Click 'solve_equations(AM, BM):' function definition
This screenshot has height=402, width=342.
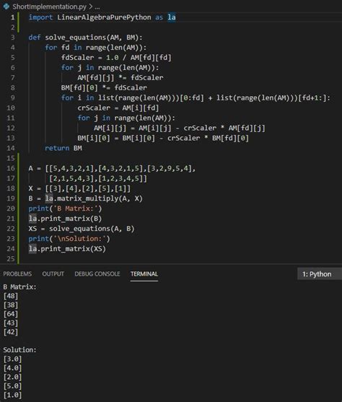(94, 38)
